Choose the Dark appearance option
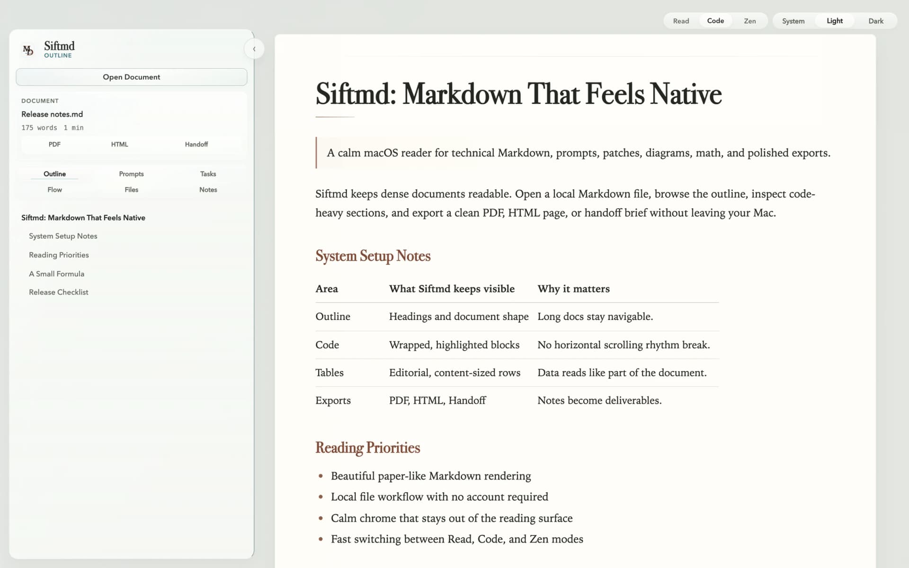The width and height of the screenshot is (909, 568). 876,21
